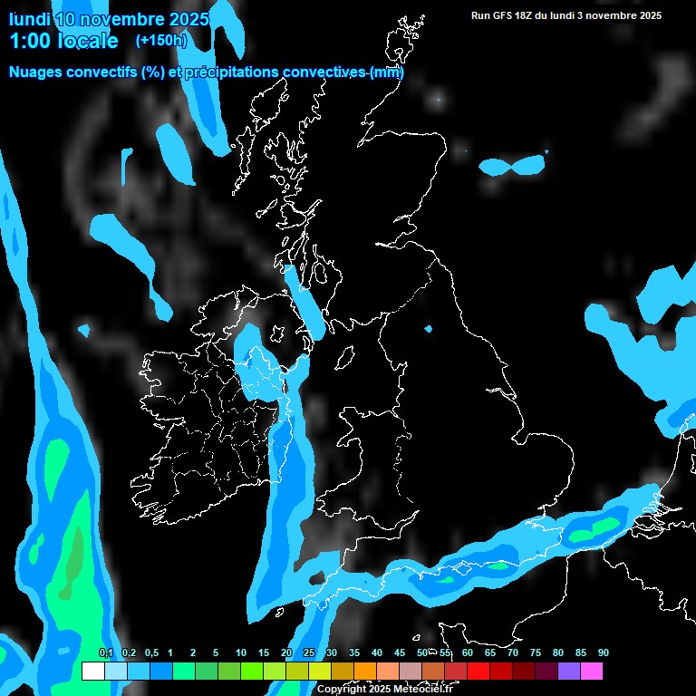Select the "1:00 locale" time label
This screenshot has width=696, height=696.
click(63, 41)
